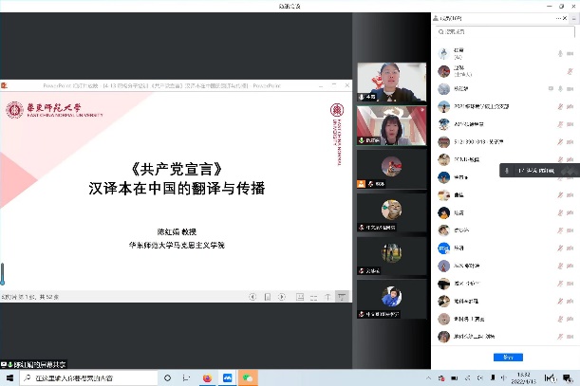Viewport: 580px width, 386px height.
Task: Toggle camera in the 5121300 participant row
Action: (x=570, y=142)
